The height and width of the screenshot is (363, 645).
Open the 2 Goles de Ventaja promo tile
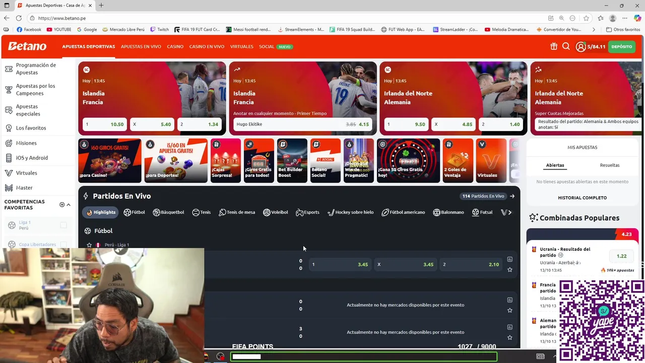(458, 160)
